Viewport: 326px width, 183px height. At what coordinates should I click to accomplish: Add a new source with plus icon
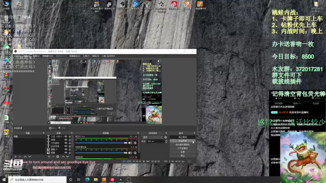click(x=48, y=157)
